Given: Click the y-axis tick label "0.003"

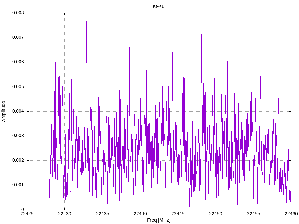Looking at the screenshot, I should pyautogui.click(x=18, y=136).
